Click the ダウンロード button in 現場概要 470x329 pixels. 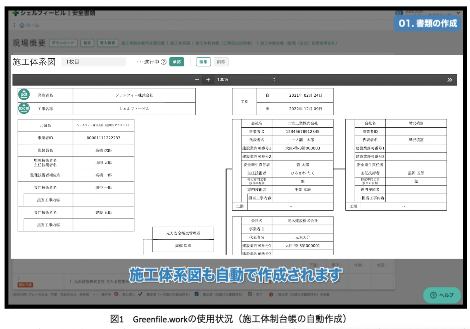63,43
